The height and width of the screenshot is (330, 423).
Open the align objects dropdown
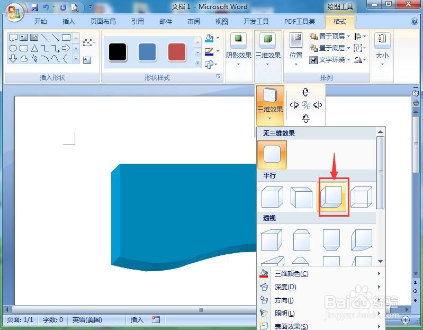click(x=360, y=36)
